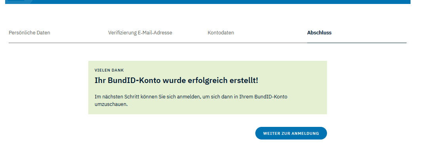Open the Verifizierung E-Mail-Adresse step
The width and height of the screenshot is (422, 166).
point(140,33)
